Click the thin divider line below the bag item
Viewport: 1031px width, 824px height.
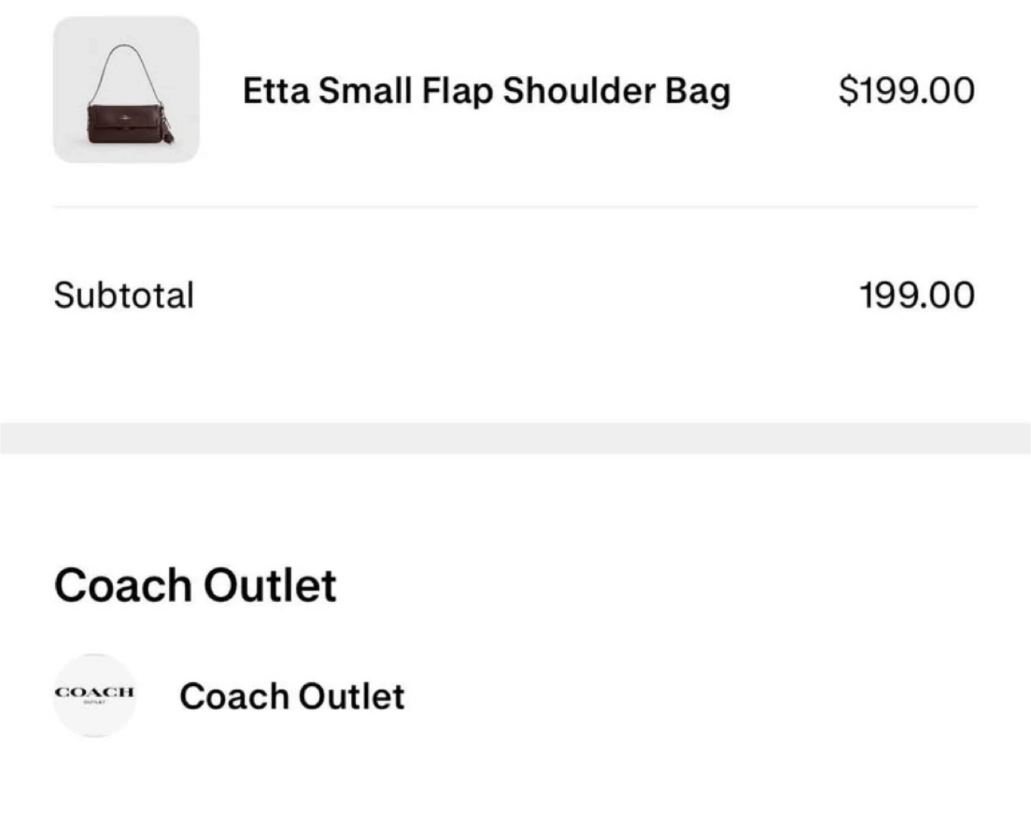click(515, 207)
